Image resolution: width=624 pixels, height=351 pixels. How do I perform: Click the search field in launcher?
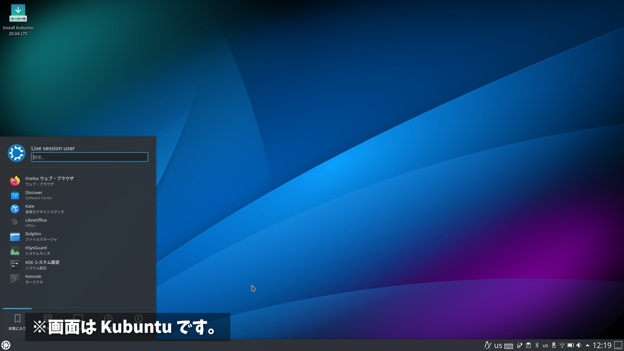point(90,157)
